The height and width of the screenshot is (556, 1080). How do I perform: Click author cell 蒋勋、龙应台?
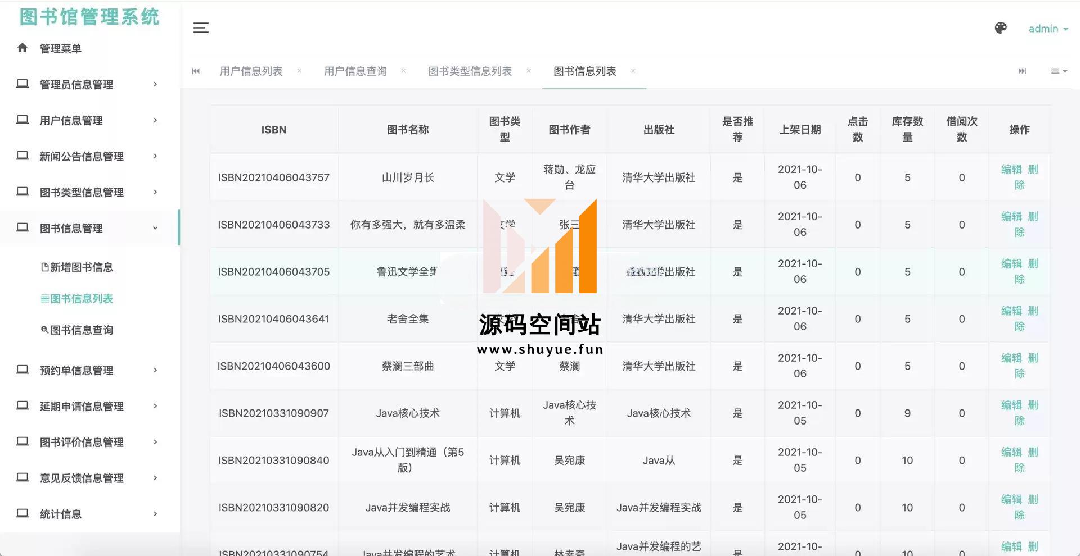pos(569,177)
